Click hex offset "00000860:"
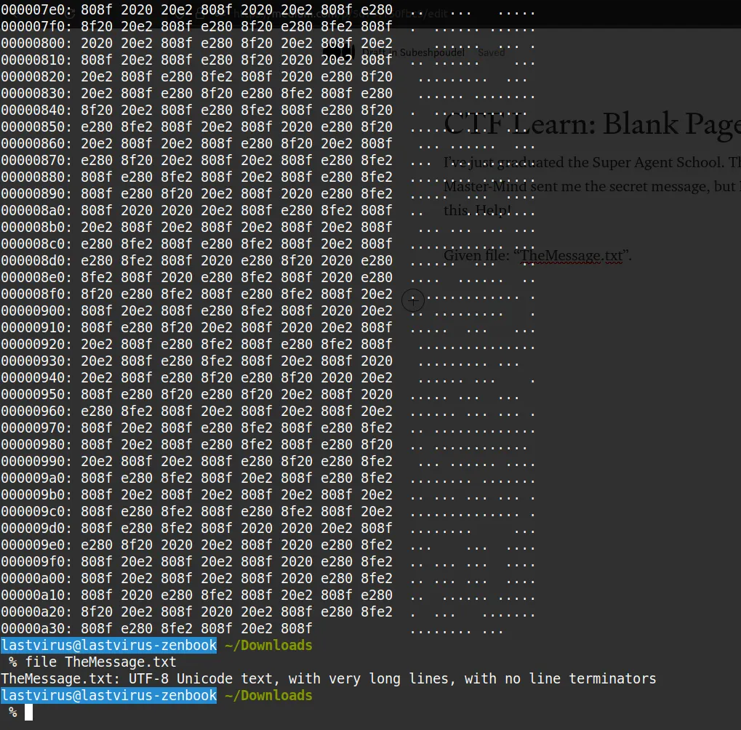 pyautogui.click(x=36, y=143)
